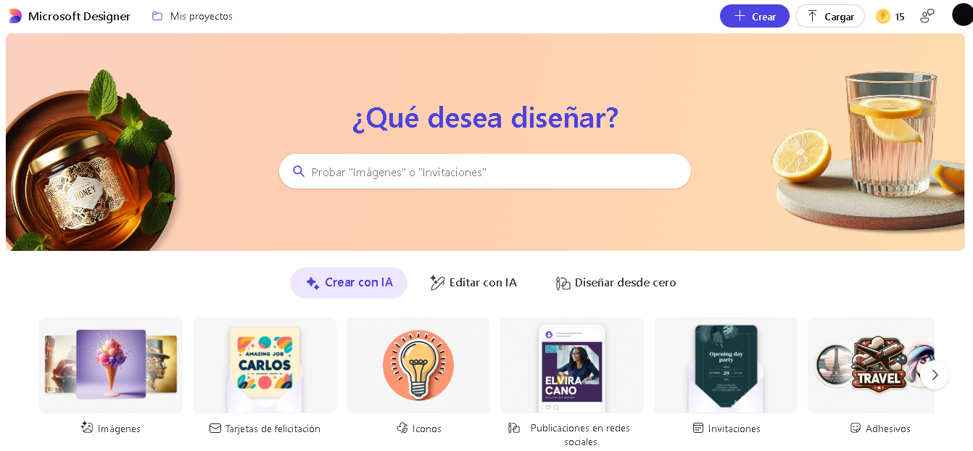Open the people sharing icon in header

(x=927, y=16)
